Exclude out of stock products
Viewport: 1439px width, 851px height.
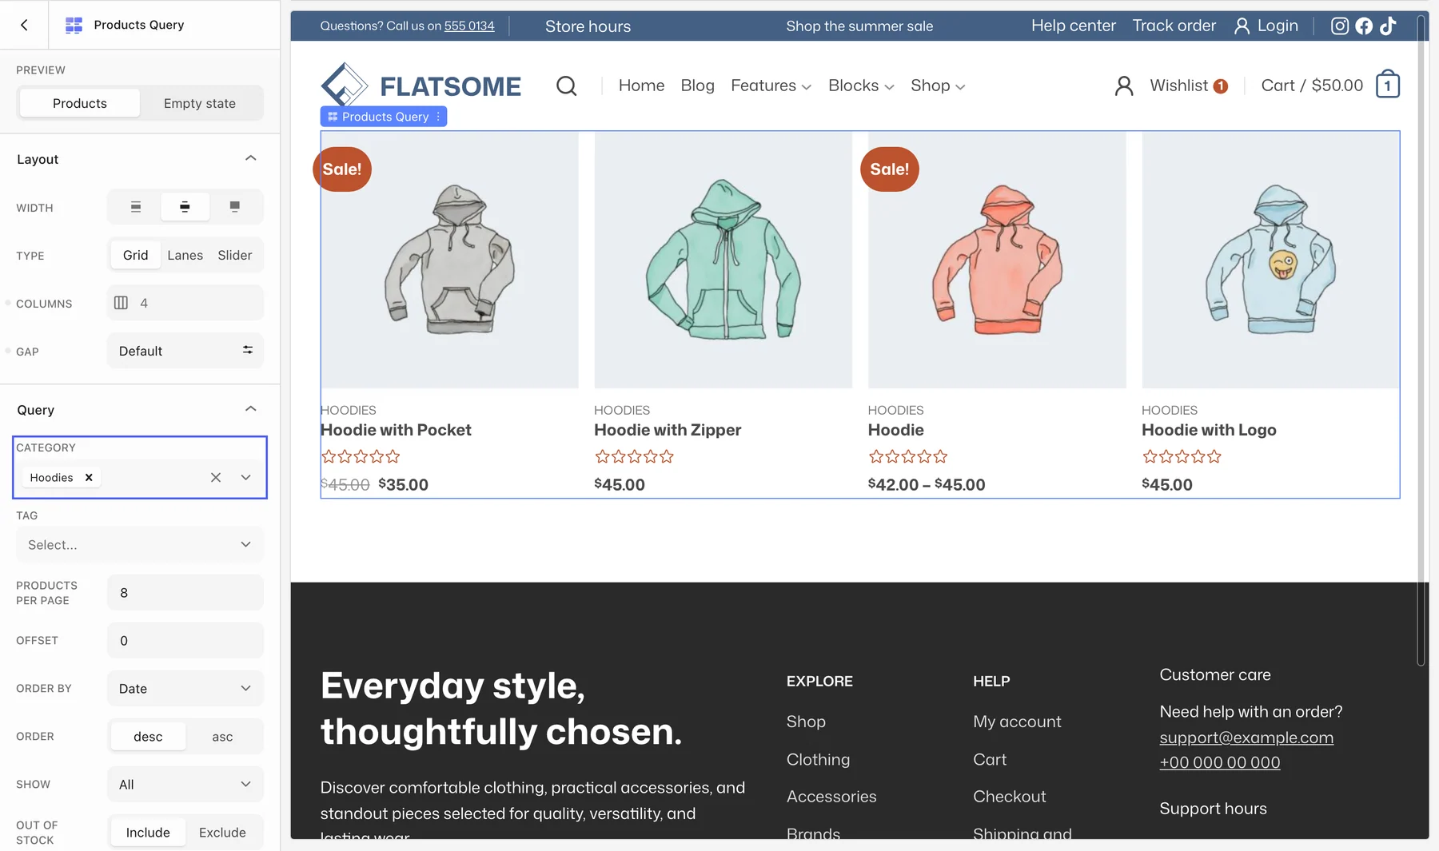222,832
